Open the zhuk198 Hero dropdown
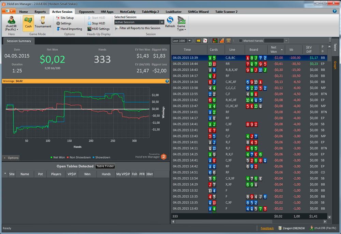Viewport: 341px width, 234px height. [x=11, y=24]
